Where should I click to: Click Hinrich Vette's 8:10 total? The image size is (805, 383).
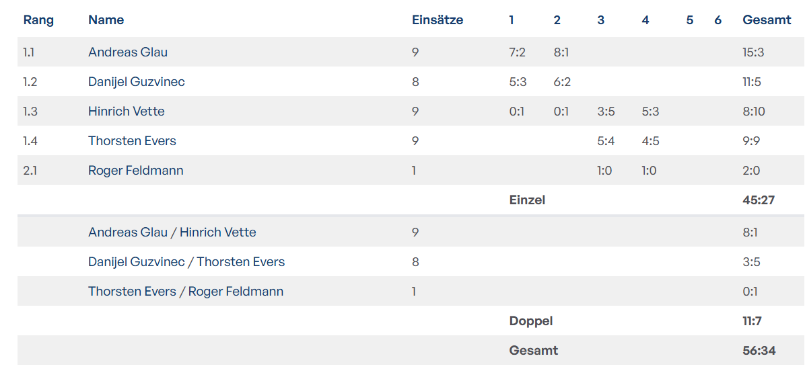click(x=754, y=112)
